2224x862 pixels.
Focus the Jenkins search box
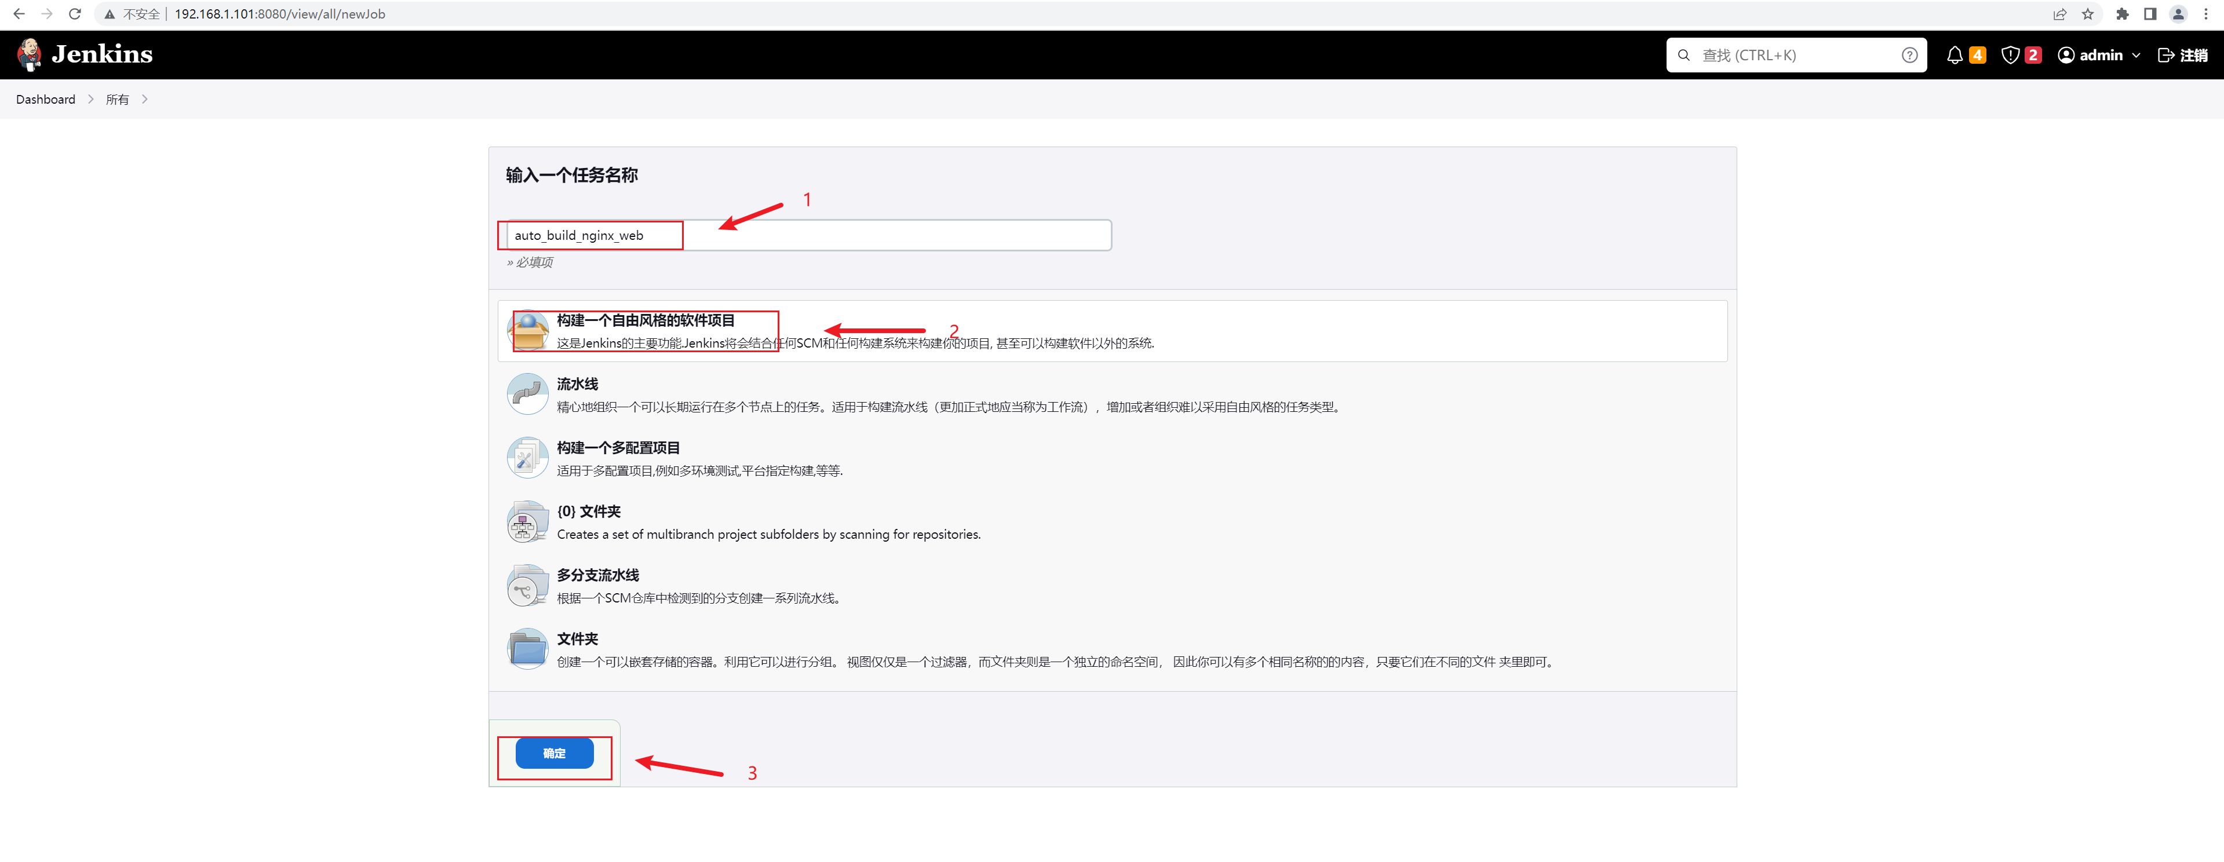pos(1796,55)
